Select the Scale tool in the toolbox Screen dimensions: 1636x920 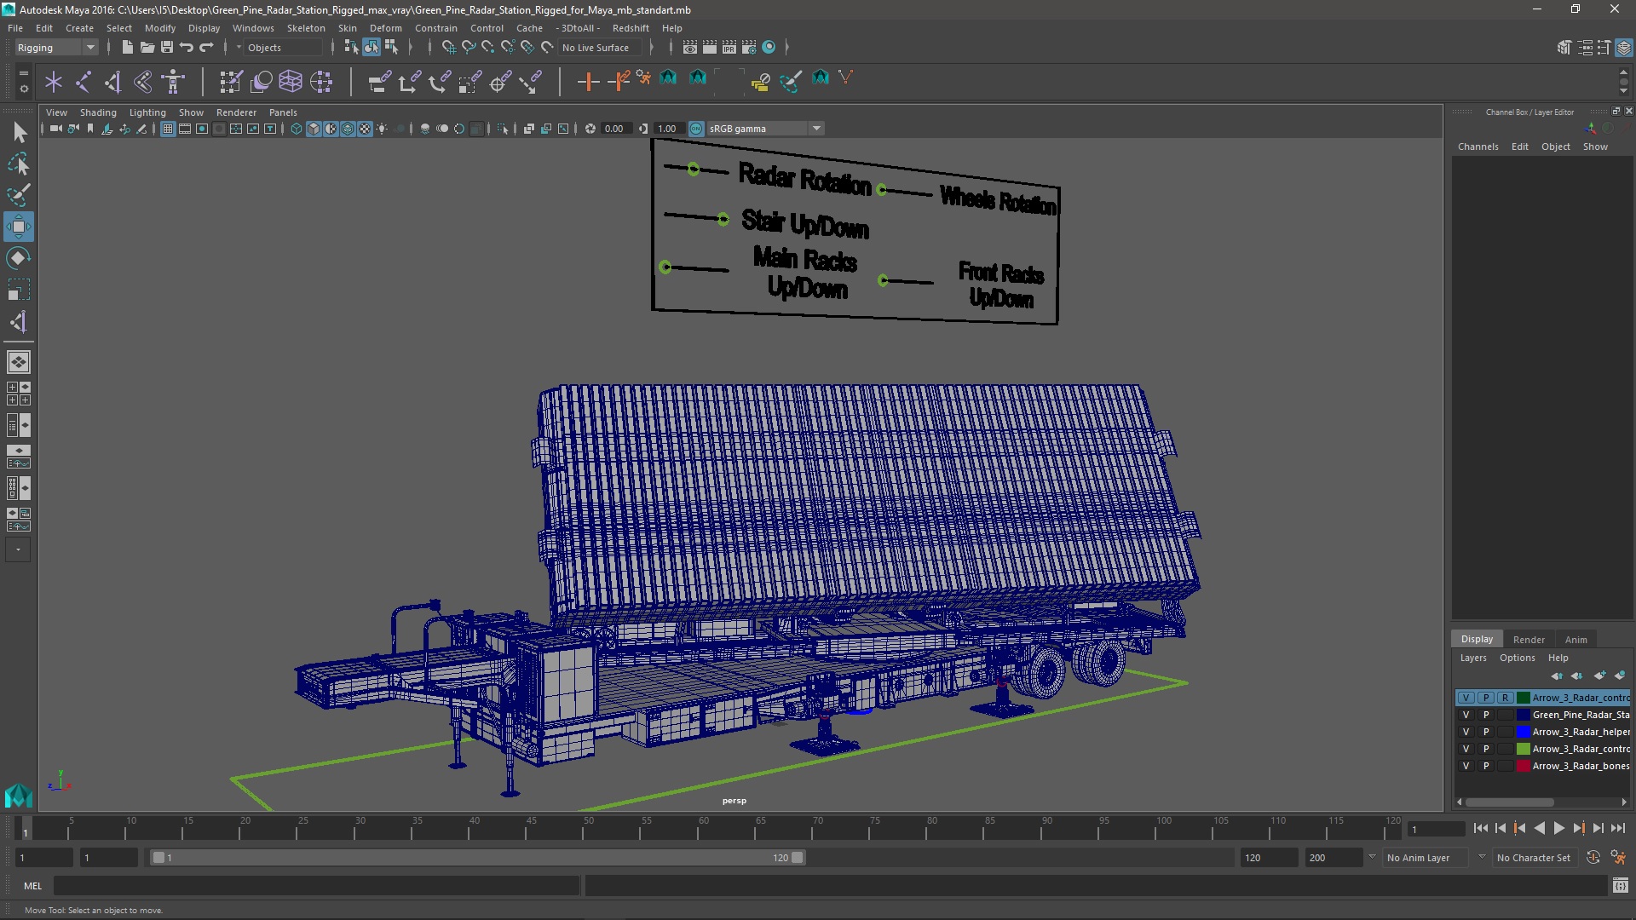(x=18, y=290)
